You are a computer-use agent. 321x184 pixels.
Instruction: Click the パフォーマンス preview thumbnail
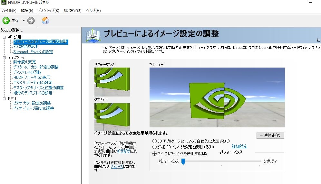[x=112, y=82]
